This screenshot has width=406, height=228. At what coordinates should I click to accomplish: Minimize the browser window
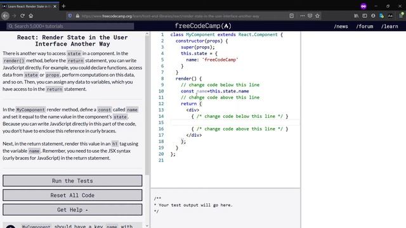(376, 6)
